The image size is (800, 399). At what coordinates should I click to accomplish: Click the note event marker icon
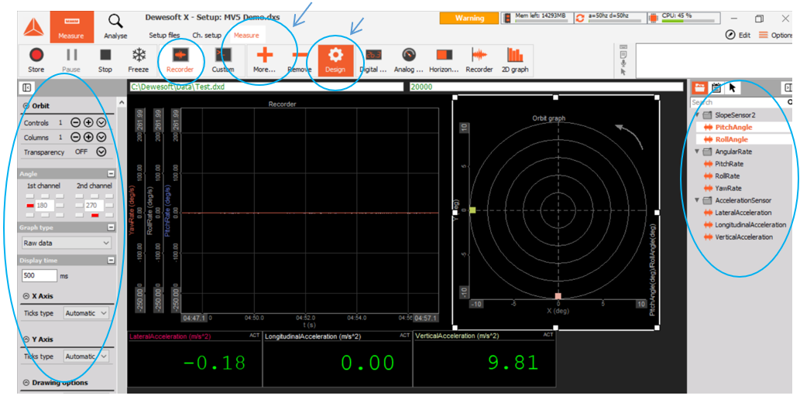(623, 55)
